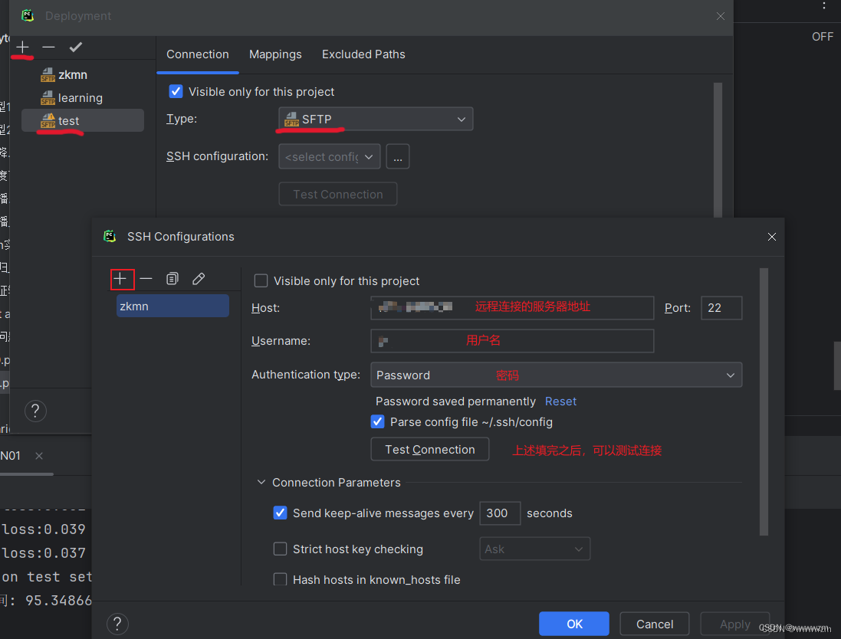Open the Type SFTP dropdown
This screenshot has height=639, width=841.
[x=376, y=119]
